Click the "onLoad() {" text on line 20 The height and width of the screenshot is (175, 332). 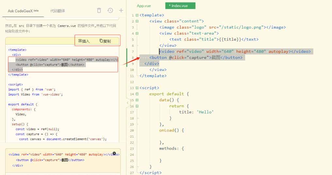pyautogui.click(x=172, y=130)
